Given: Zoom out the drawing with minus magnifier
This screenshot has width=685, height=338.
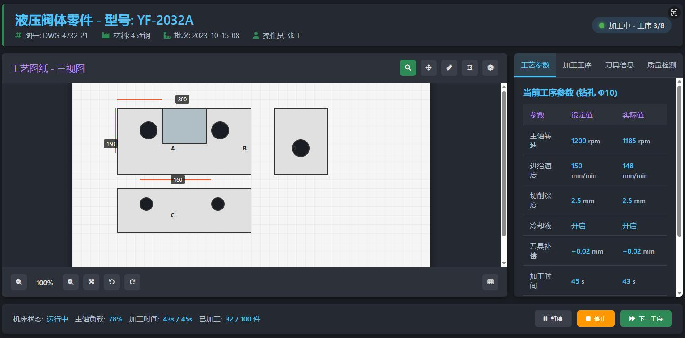Looking at the screenshot, I should [x=19, y=282].
